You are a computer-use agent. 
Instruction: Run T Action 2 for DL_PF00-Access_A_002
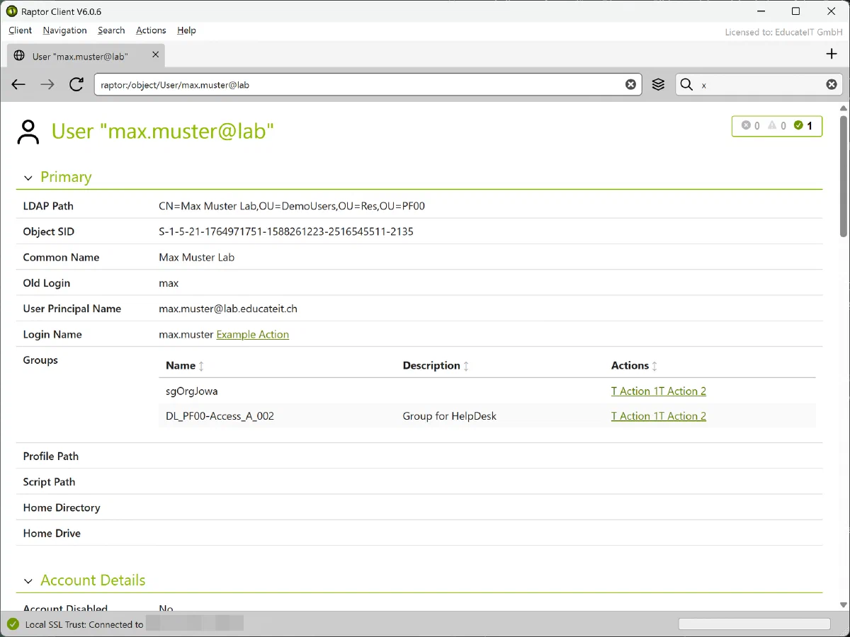tap(683, 416)
